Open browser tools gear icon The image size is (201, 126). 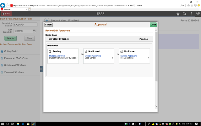pyautogui.click(x=195, y=5)
